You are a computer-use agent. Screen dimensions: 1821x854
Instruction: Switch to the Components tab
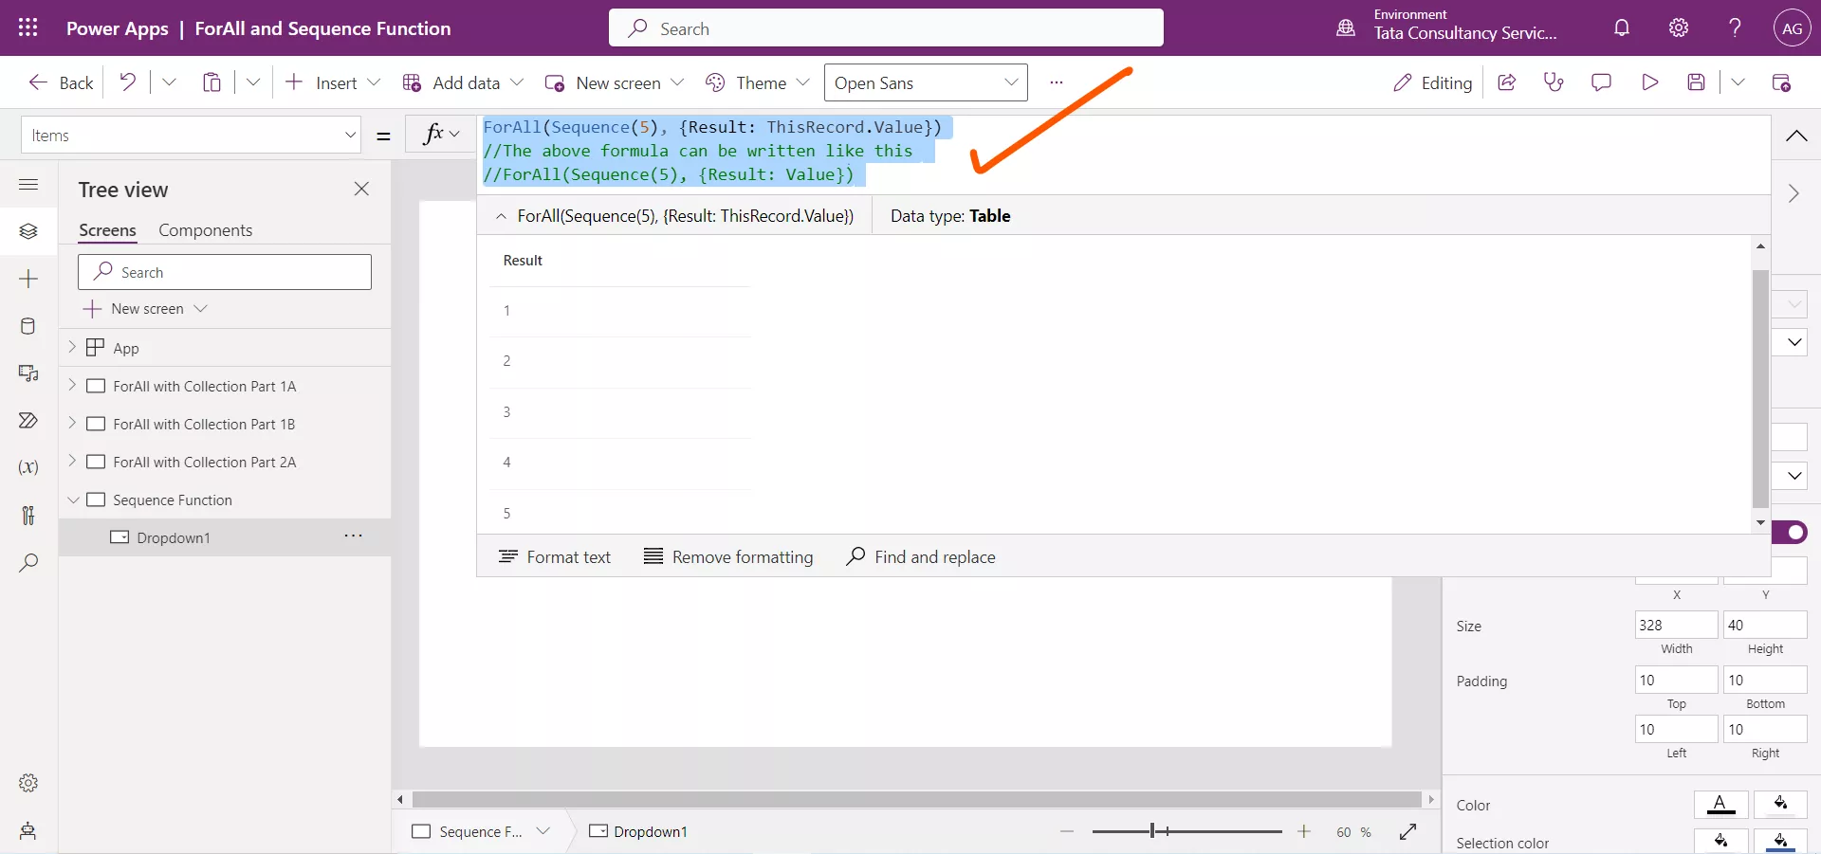205,229
